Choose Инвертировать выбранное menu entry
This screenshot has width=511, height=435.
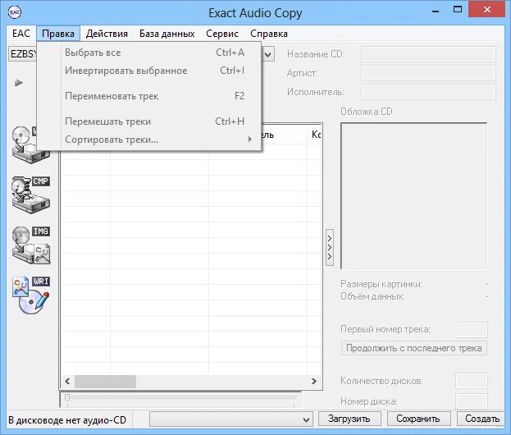pos(149,71)
